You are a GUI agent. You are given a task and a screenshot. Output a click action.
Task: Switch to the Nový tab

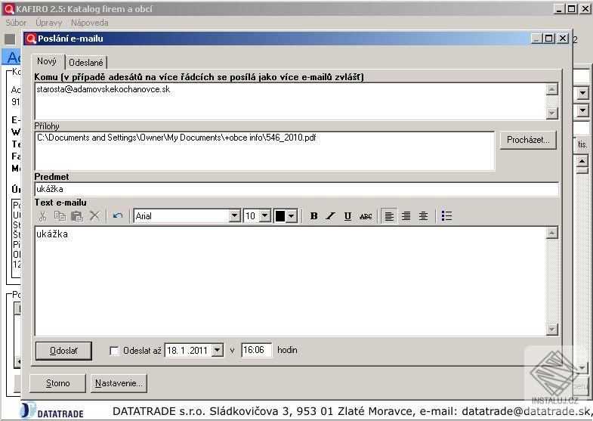tap(47, 61)
